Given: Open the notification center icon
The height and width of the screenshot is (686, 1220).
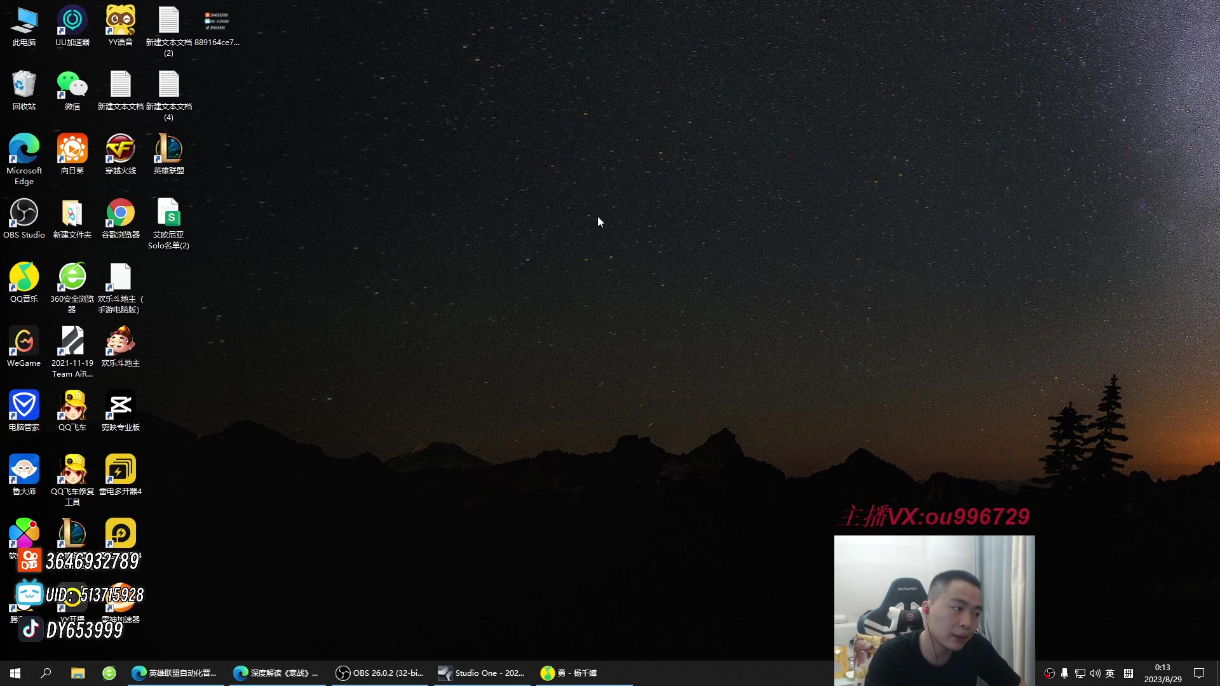Looking at the screenshot, I should point(1199,673).
